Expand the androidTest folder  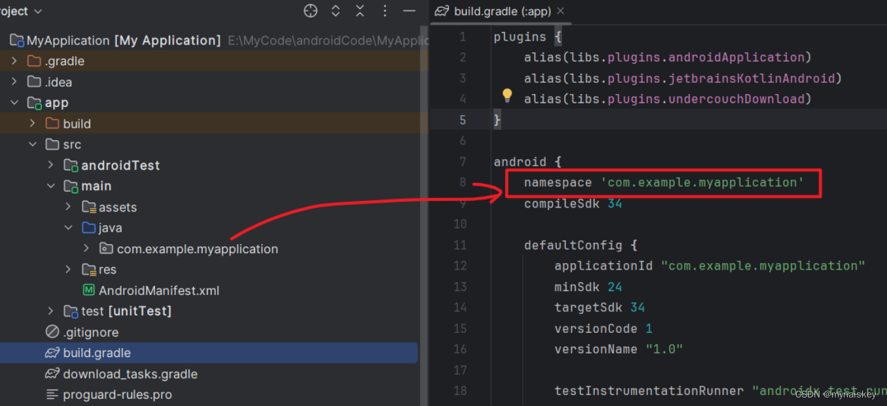point(51,165)
